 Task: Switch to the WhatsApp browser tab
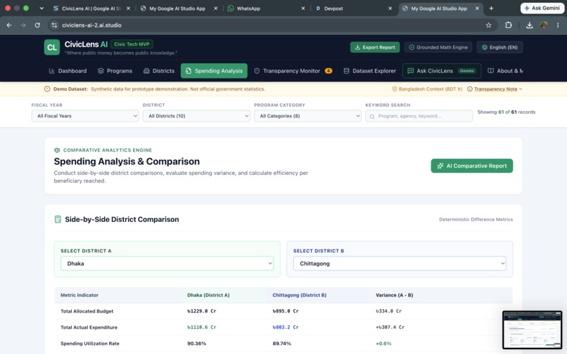[267, 8]
